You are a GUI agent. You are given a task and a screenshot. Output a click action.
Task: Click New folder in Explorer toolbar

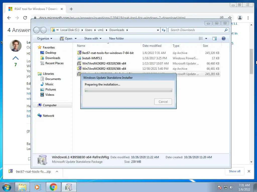click(x=116, y=38)
